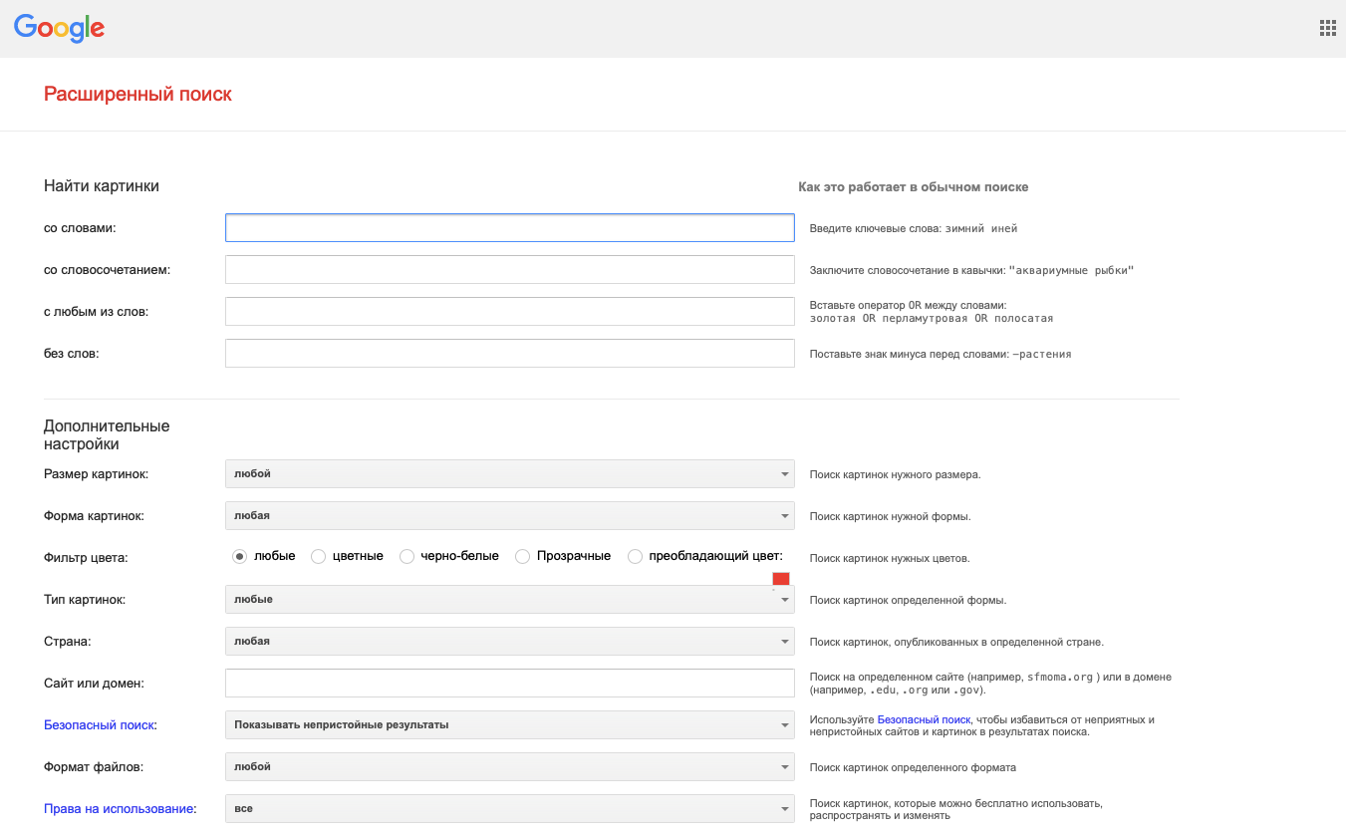Open the 'Страна' dropdown
Screen dimensions: 1346x832
click(510, 642)
